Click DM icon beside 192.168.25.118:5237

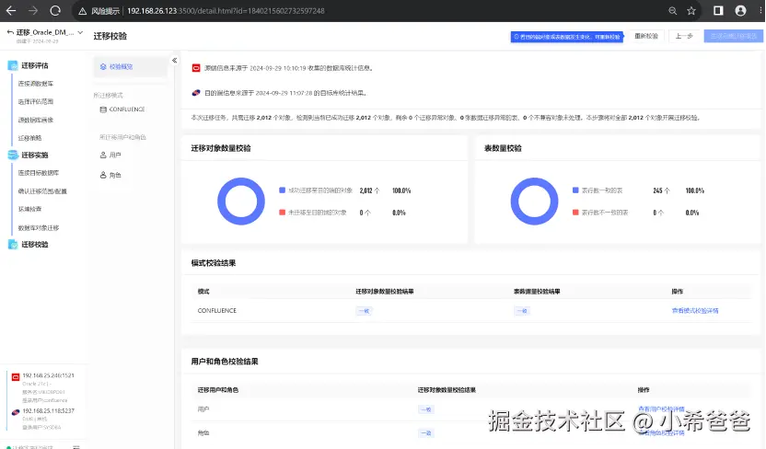point(16,412)
